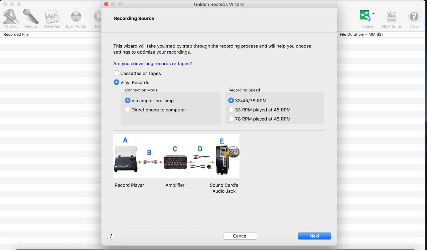Expand the Share dropdown arrow
The image size is (427, 250).
point(373,14)
